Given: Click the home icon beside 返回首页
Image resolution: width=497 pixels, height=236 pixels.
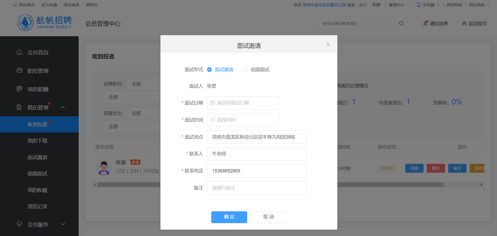Looking at the screenshot, I should pyautogui.click(x=464, y=23).
